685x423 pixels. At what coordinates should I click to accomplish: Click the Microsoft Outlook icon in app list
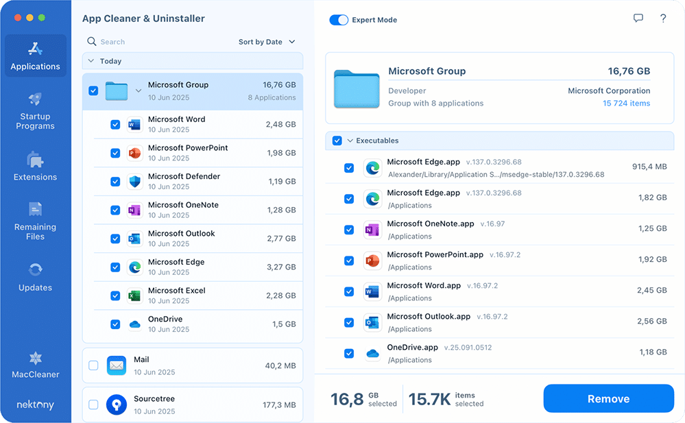(x=134, y=239)
